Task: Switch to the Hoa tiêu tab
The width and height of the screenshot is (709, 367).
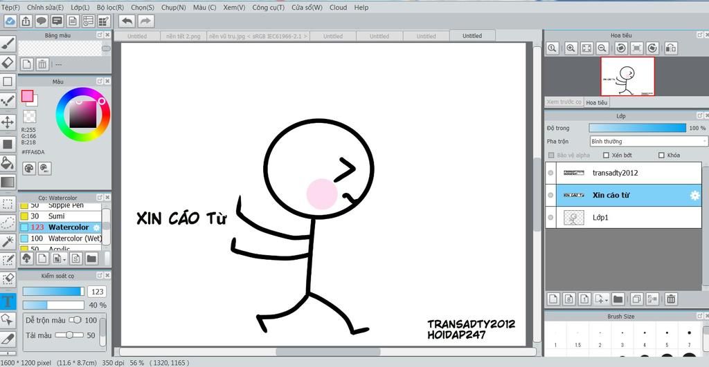Action: click(x=596, y=102)
